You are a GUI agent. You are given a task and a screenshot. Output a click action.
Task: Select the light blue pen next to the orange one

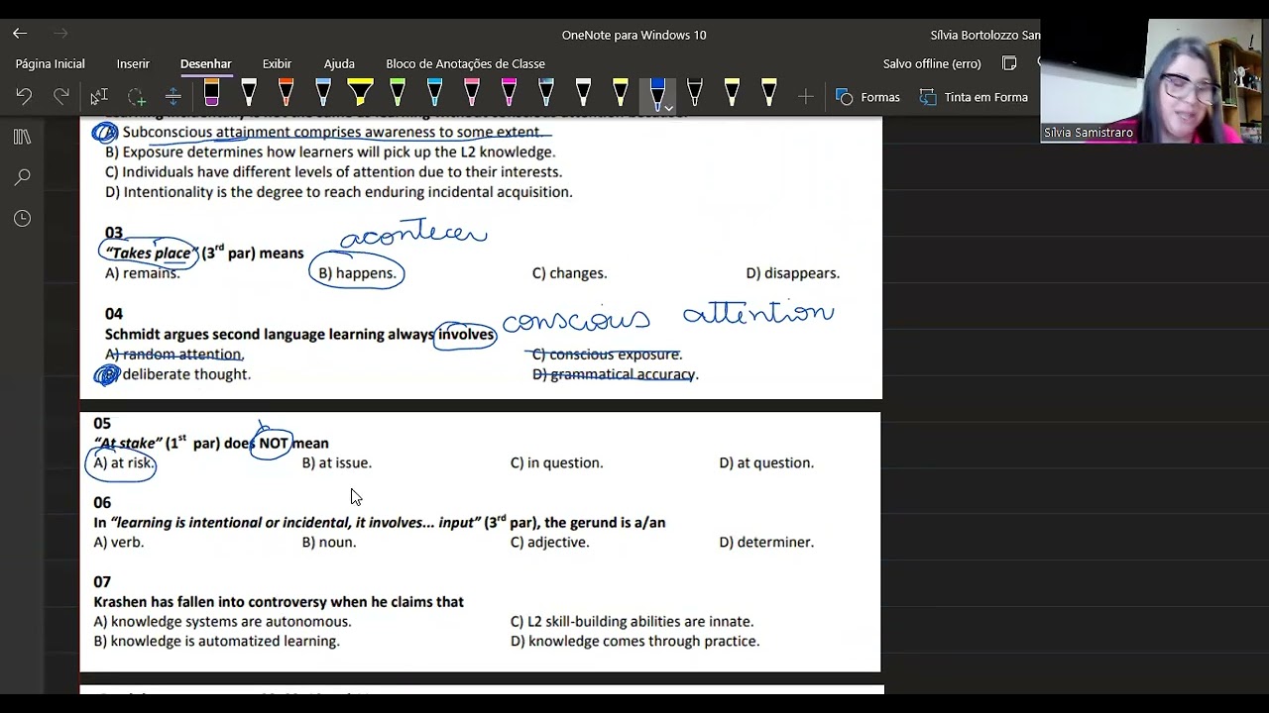pos(323,94)
